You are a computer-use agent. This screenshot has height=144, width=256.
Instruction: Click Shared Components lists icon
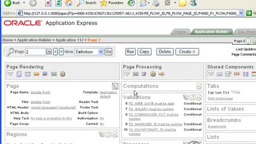(x=246, y=74)
